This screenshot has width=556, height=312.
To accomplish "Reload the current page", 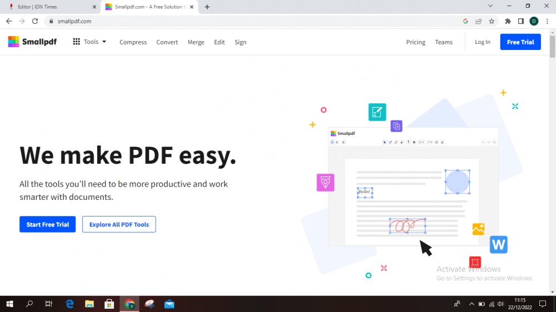I will pos(34,21).
